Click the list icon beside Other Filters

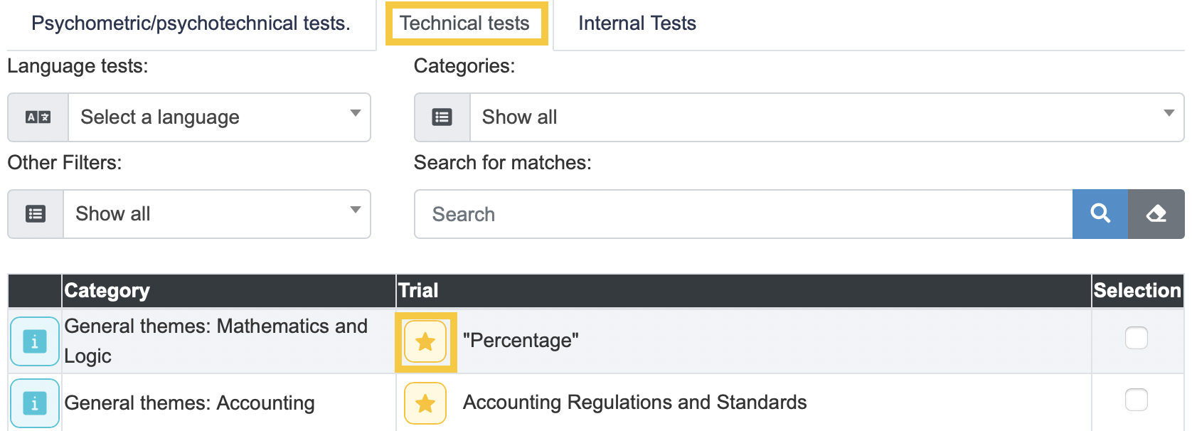36,214
